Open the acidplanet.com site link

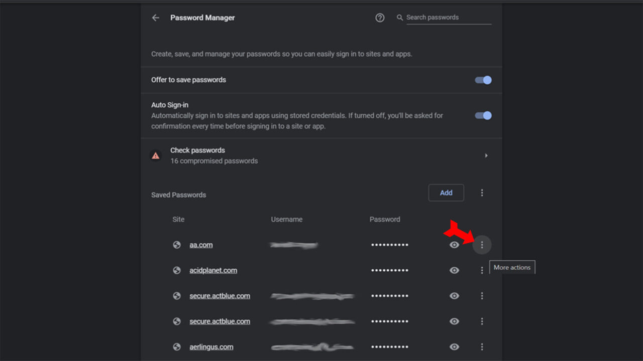(x=213, y=270)
